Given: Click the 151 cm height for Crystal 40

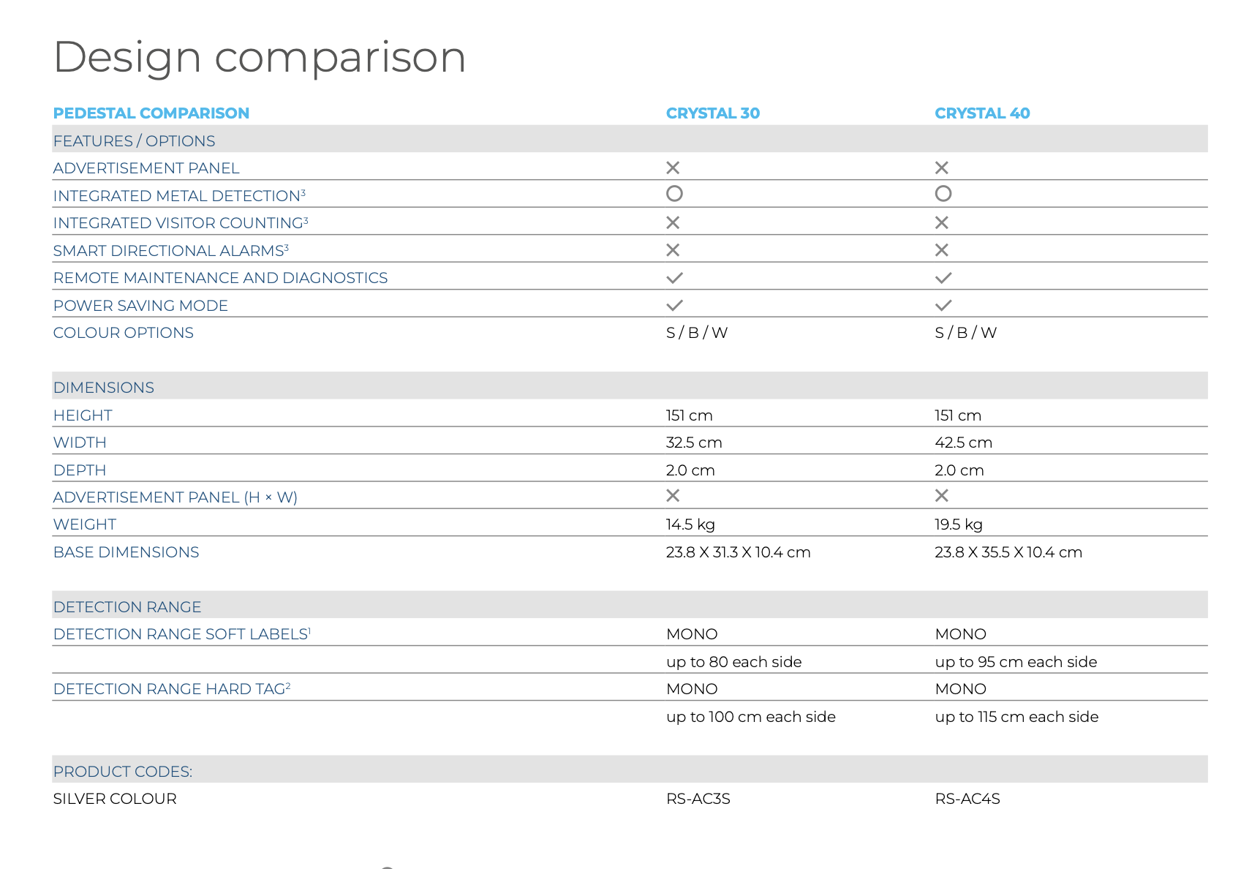Looking at the screenshot, I should (x=958, y=415).
